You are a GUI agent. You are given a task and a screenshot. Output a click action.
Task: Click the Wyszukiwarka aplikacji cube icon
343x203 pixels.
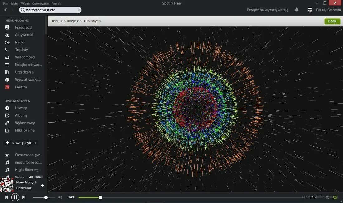tap(7, 80)
